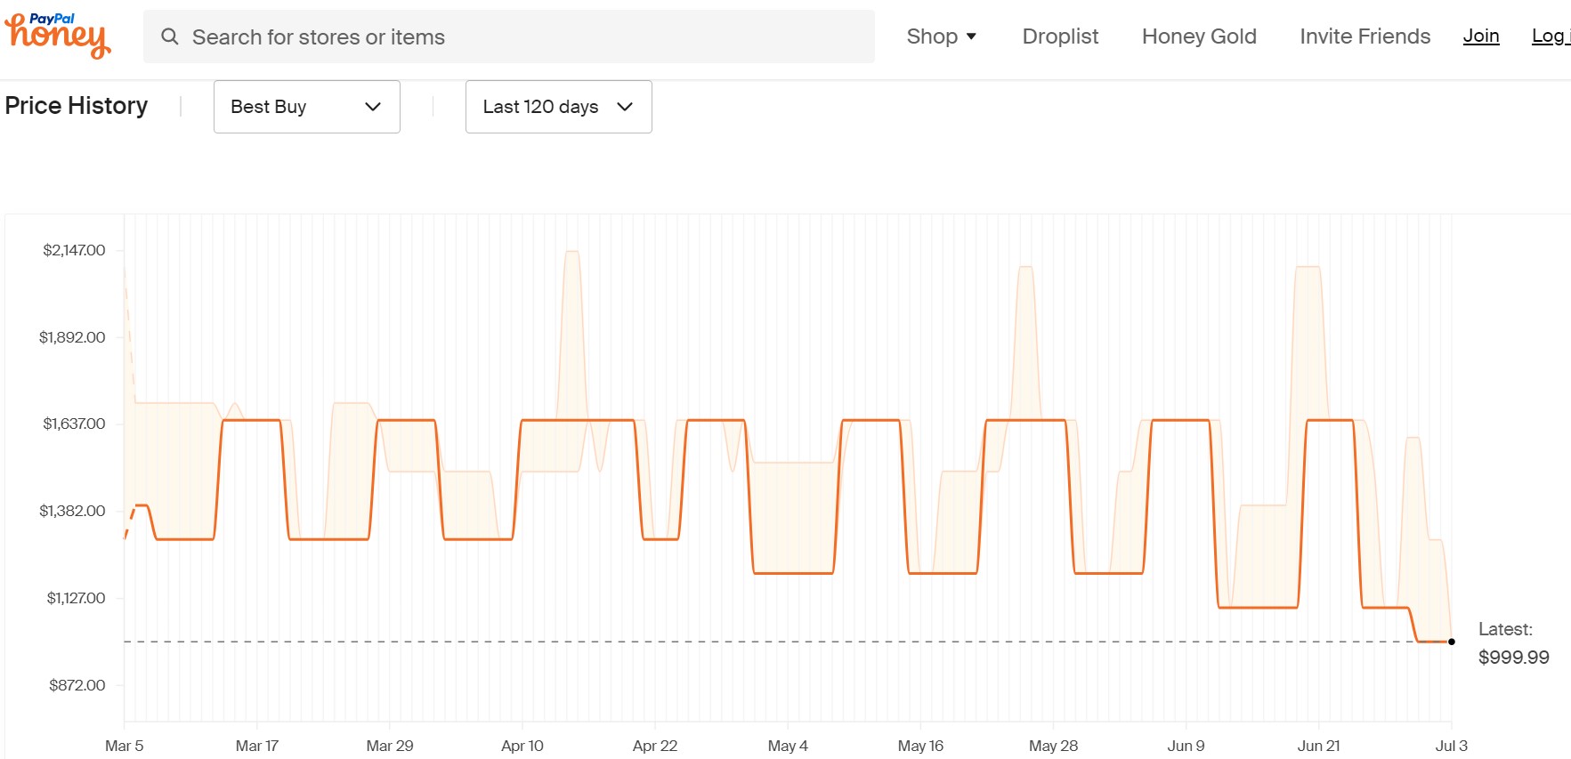Click the Log in link

[1551, 36]
